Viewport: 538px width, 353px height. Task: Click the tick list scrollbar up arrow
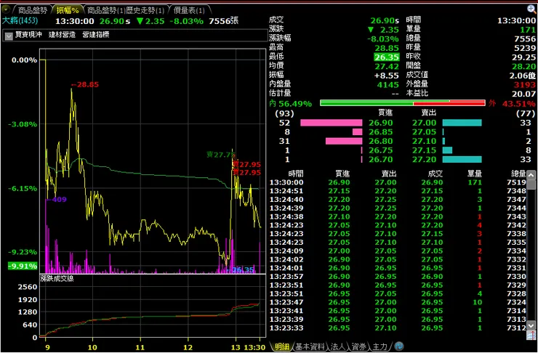tap(531, 176)
